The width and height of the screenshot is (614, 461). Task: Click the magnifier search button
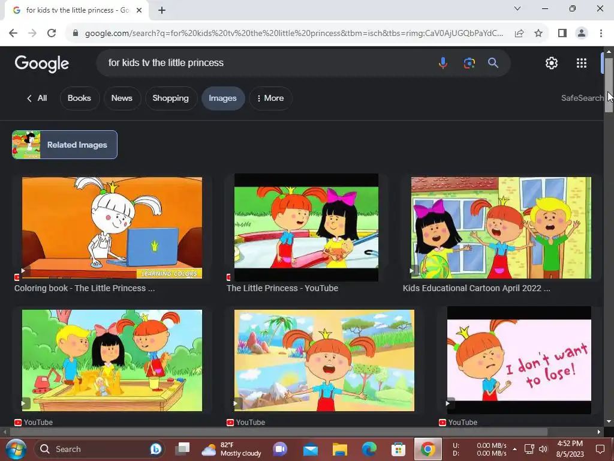tap(493, 62)
